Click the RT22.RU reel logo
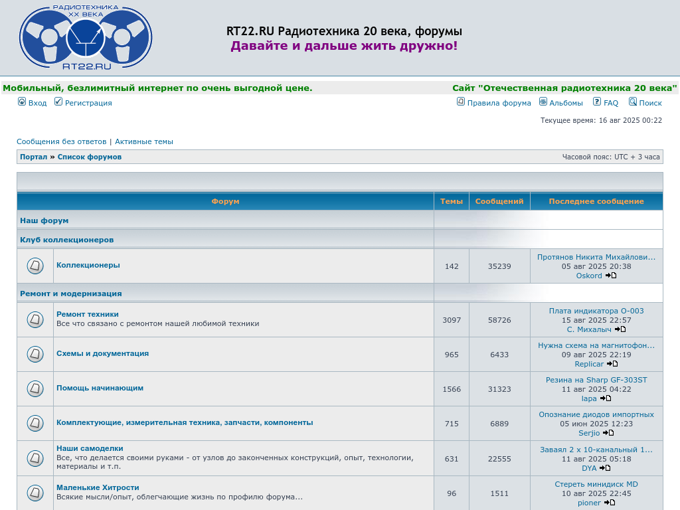This screenshot has width=680, height=510. [x=86, y=37]
